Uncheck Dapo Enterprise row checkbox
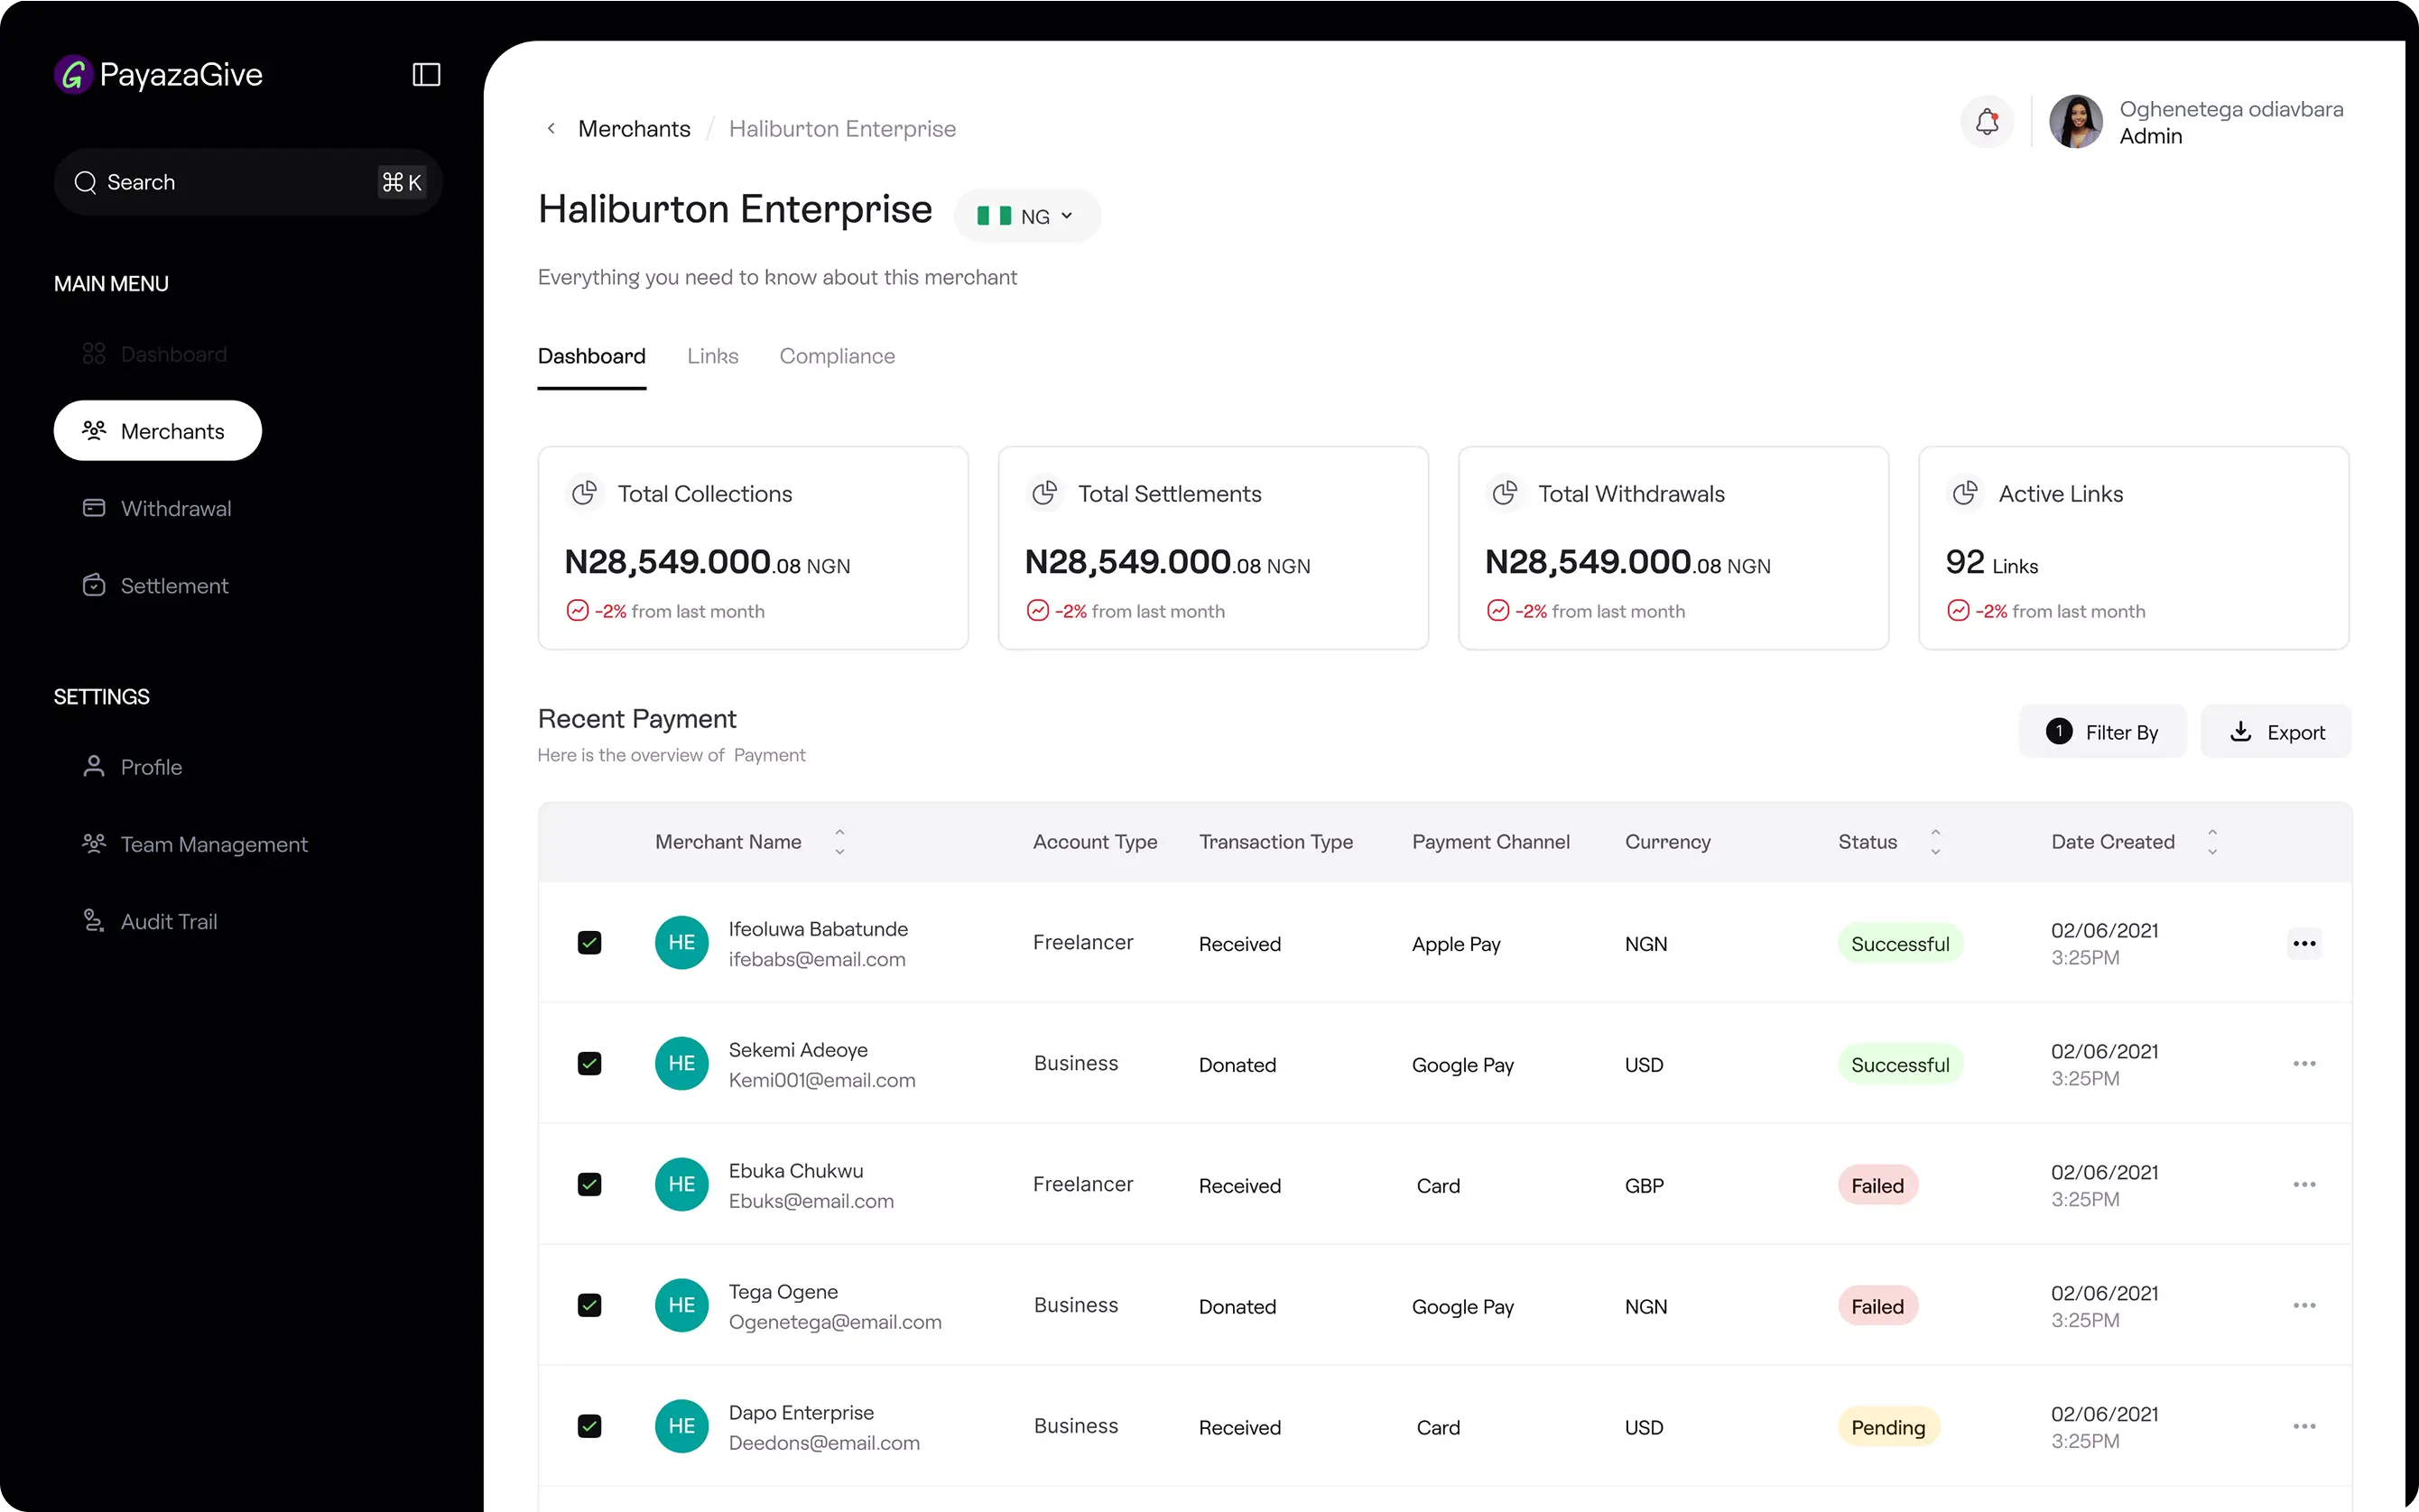Image resolution: width=2419 pixels, height=1512 pixels. pyautogui.click(x=589, y=1427)
